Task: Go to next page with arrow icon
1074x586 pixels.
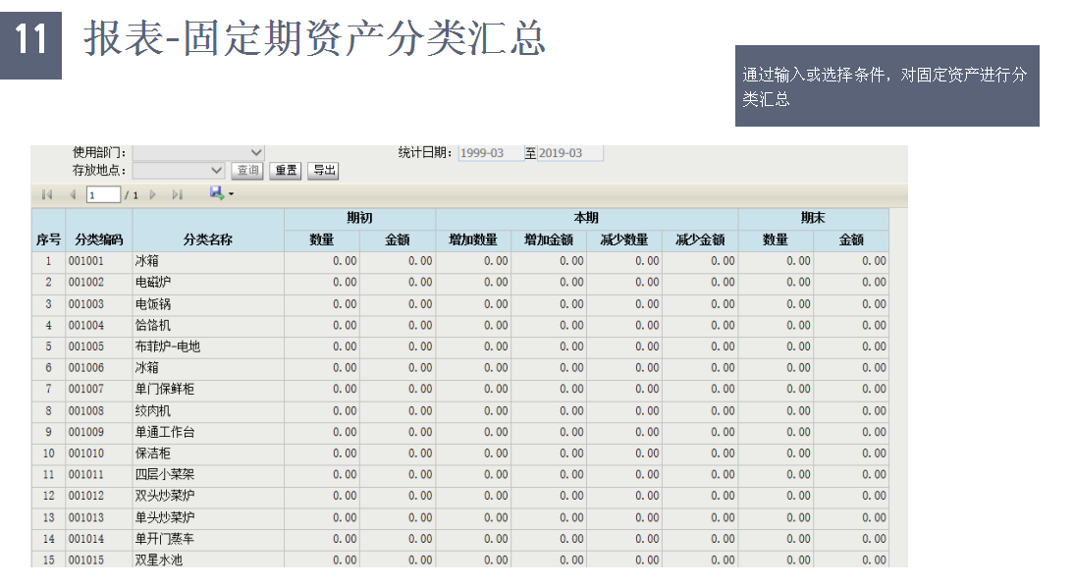Action: pyautogui.click(x=152, y=194)
